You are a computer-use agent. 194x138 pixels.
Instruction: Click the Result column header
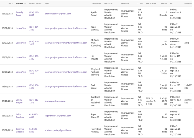click(x=164, y=3)
